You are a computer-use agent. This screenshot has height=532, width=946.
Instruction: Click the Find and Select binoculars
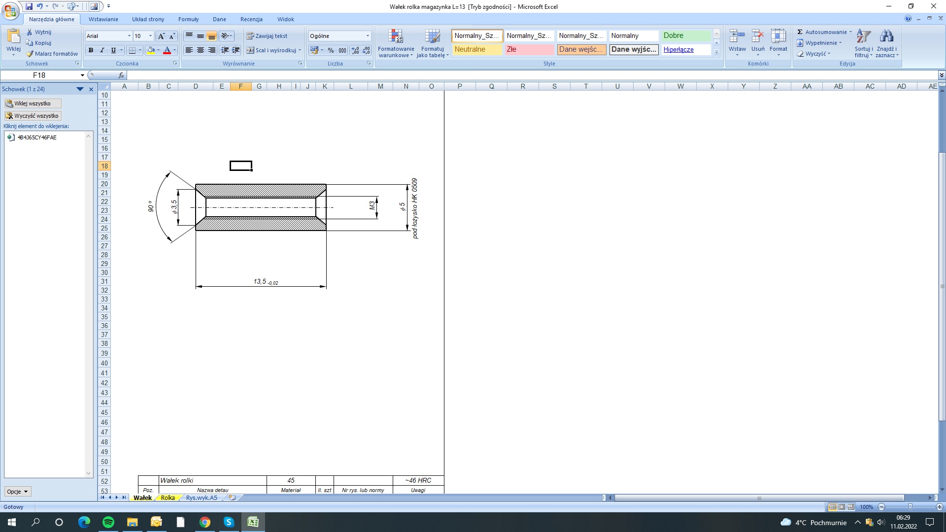886,36
